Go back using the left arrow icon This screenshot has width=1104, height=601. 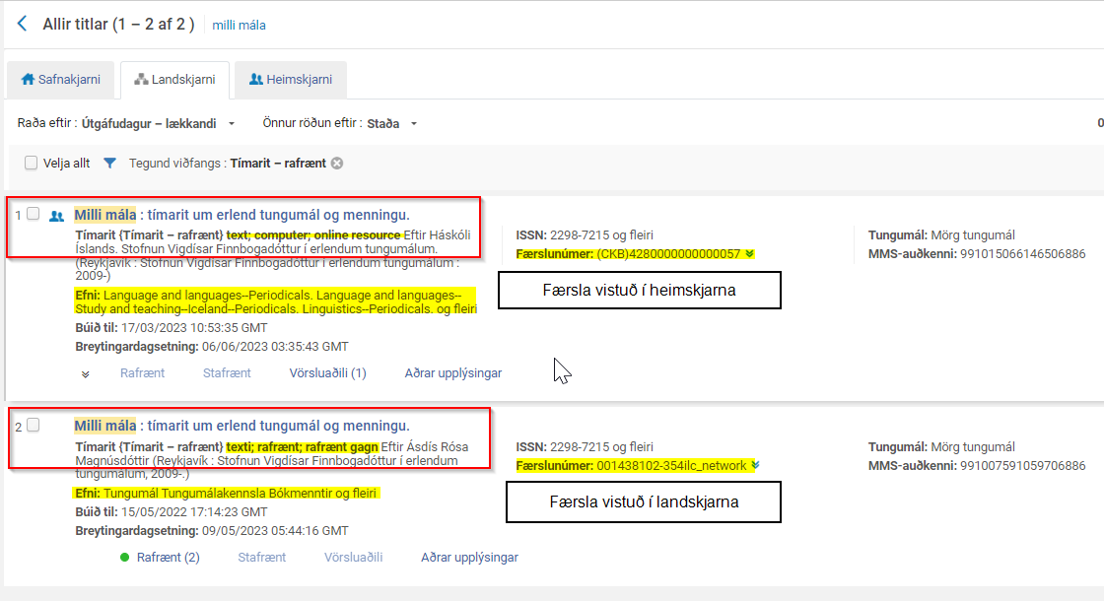pos(22,24)
